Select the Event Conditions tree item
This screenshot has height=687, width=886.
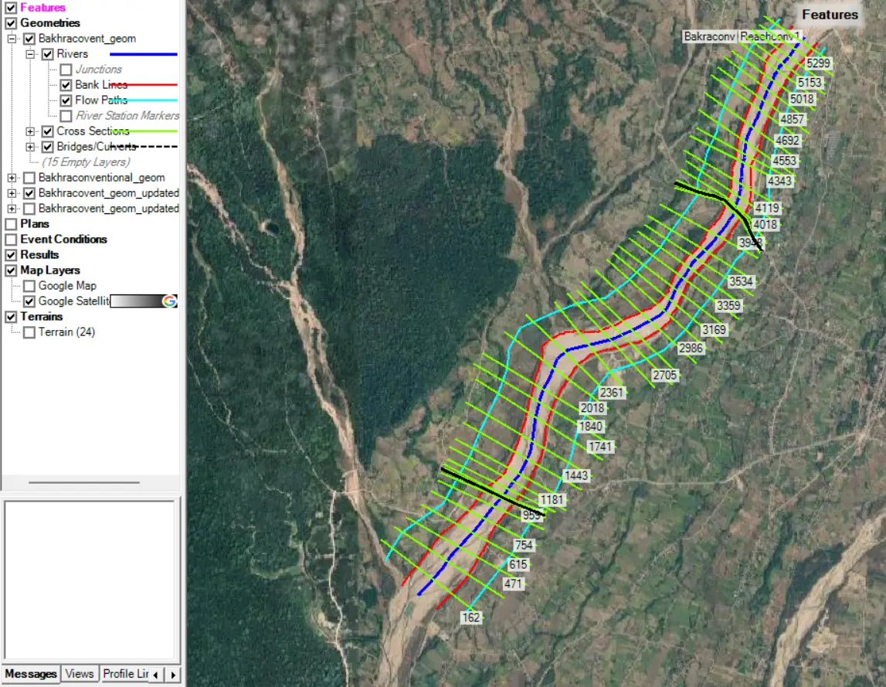[x=63, y=240]
